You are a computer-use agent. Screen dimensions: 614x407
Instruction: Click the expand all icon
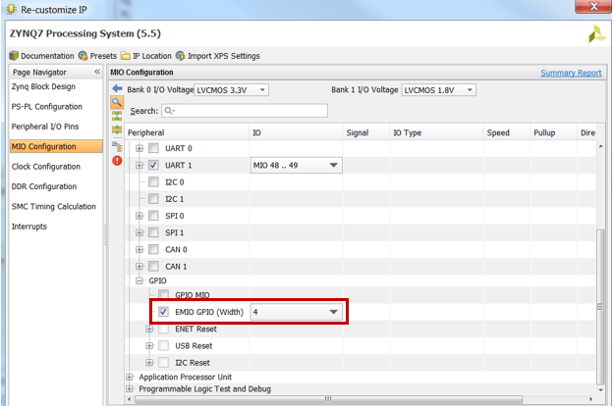(117, 129)
